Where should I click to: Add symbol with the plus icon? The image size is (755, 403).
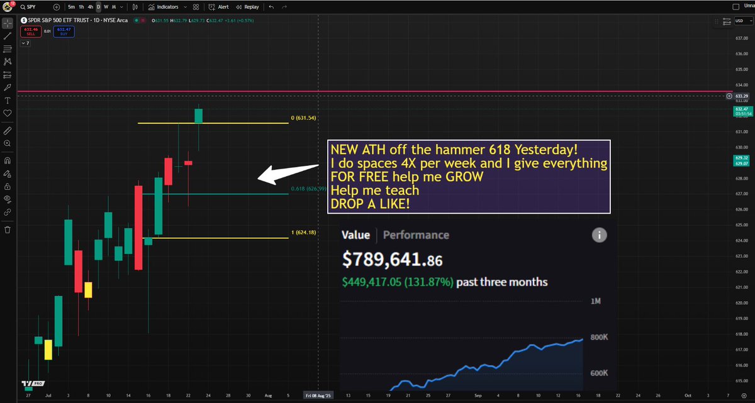point(57,7)
